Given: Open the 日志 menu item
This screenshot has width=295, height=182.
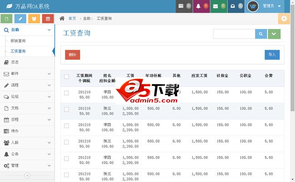Looking at the screenshot, I should (x=27, y=62).
